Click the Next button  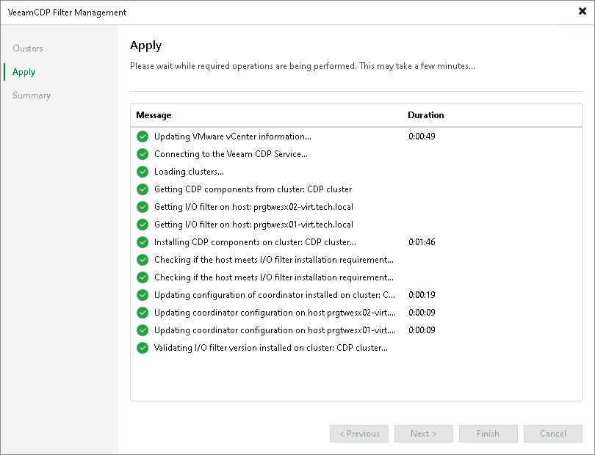[x=424, y=434]
